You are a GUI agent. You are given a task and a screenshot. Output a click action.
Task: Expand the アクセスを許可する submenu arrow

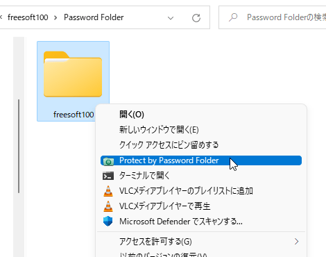click(x=297, y=242)
